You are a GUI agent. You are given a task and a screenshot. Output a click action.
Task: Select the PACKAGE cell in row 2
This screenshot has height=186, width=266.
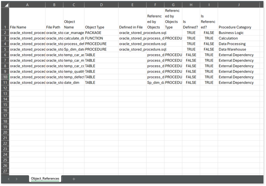[93, 33]
